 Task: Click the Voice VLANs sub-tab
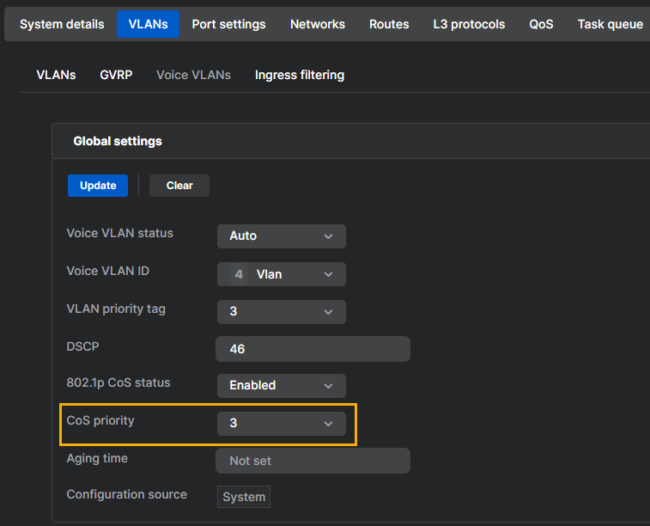click(193, 75)
